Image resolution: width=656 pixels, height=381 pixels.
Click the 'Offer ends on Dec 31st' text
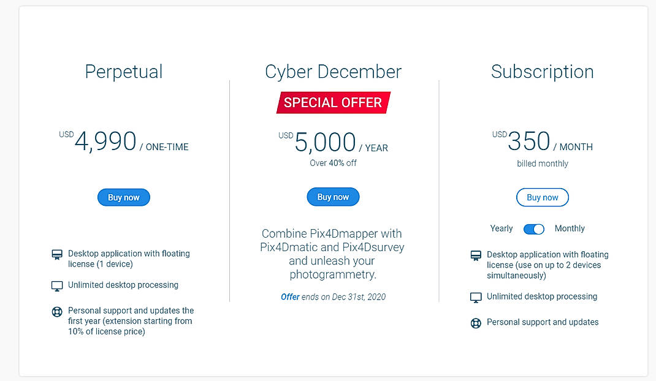click(x=333, y=296)
